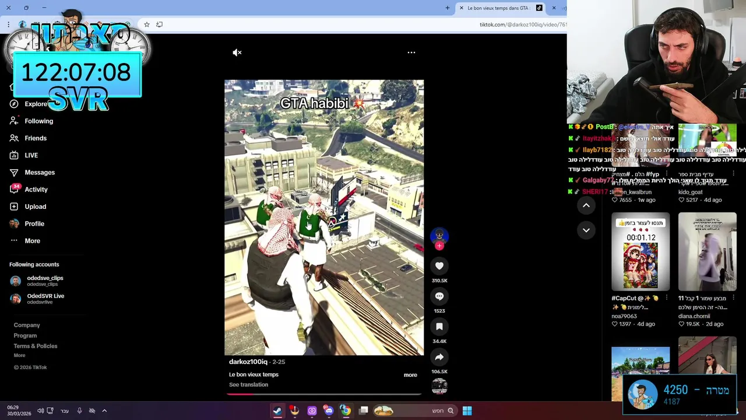
Task: Expand the caption with 'more'
Action: [410, 375]
